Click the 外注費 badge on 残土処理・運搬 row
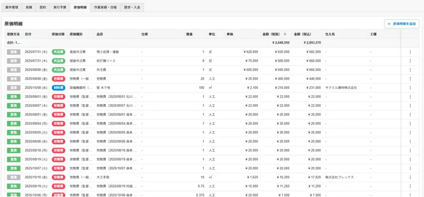The width and height of the screenshot is (424, 197). (58, 52)
